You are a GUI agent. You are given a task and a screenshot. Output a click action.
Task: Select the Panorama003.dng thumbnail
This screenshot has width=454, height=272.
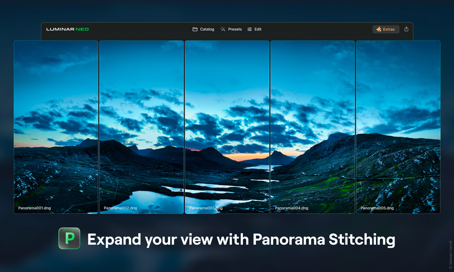pos(227,127)
